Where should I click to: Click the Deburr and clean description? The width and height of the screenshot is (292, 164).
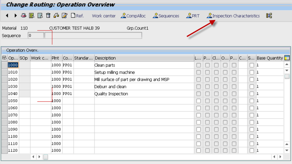pyautogui.click(x=144, y=86)
